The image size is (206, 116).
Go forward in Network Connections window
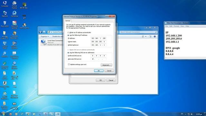coord(44,32)
